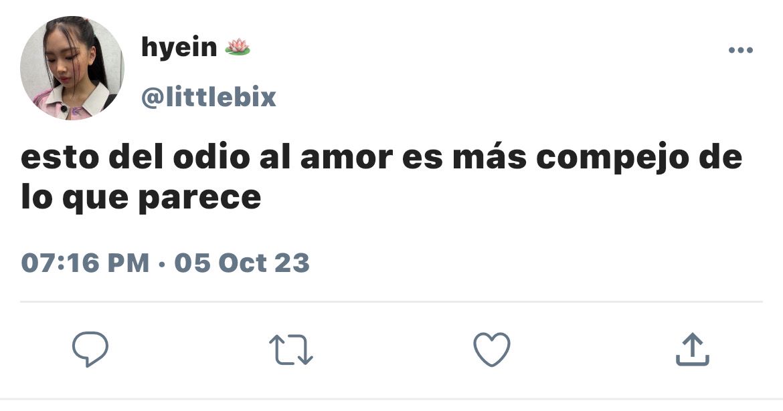Screen dimensions: 783x411
Task: Click the word más in the tweet
Action: [489, 156]
